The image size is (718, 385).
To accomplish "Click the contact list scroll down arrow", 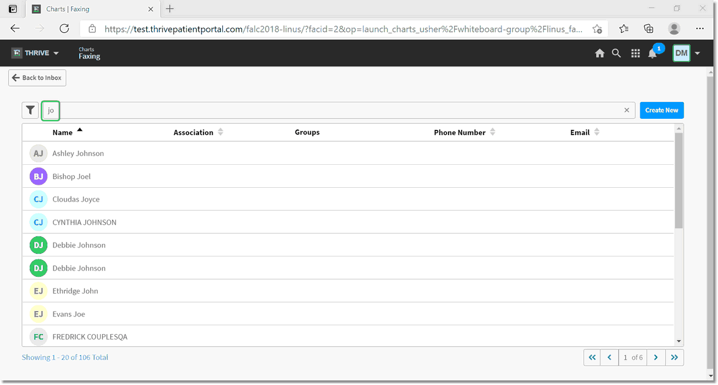I will (679, 341).
